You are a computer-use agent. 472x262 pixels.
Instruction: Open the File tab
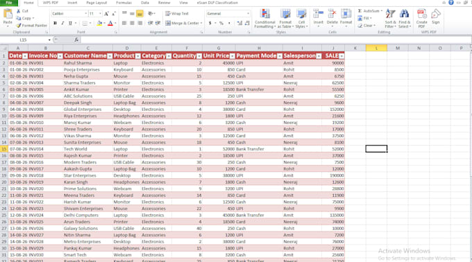tap(9, 3)
